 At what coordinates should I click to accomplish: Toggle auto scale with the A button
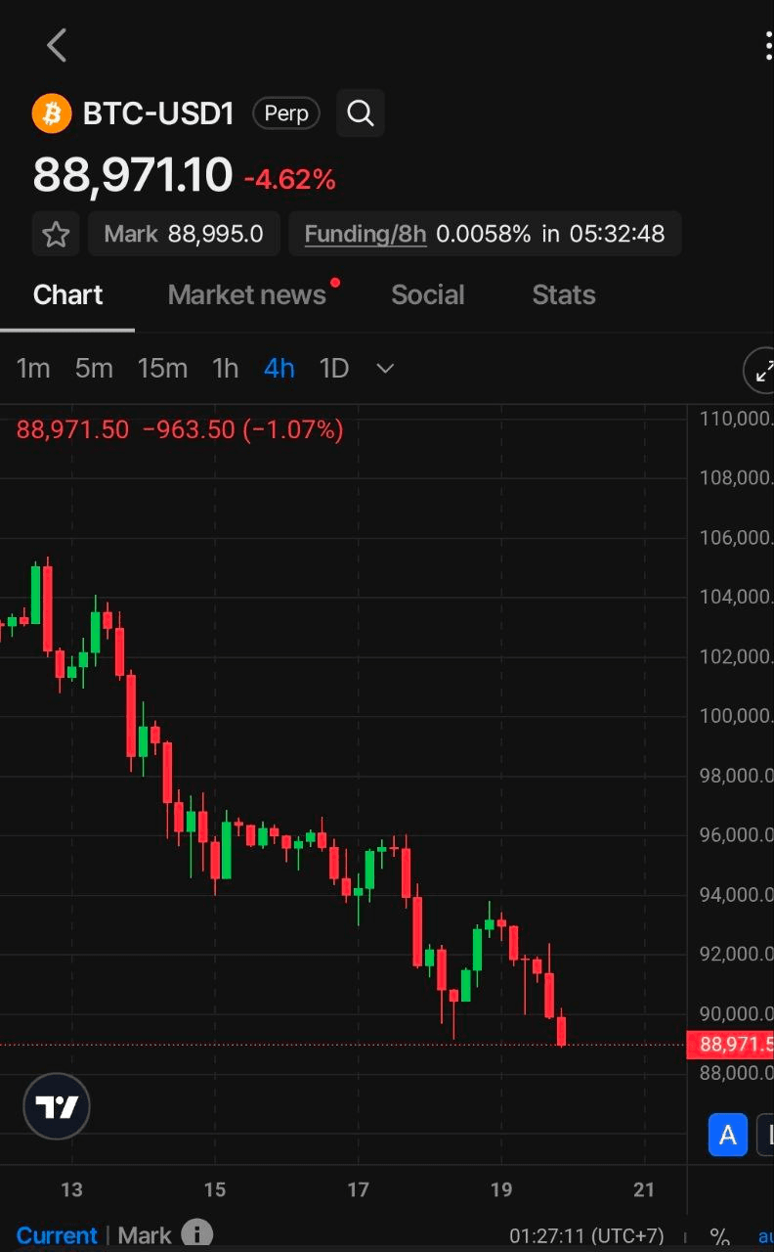click(727, 1135)
